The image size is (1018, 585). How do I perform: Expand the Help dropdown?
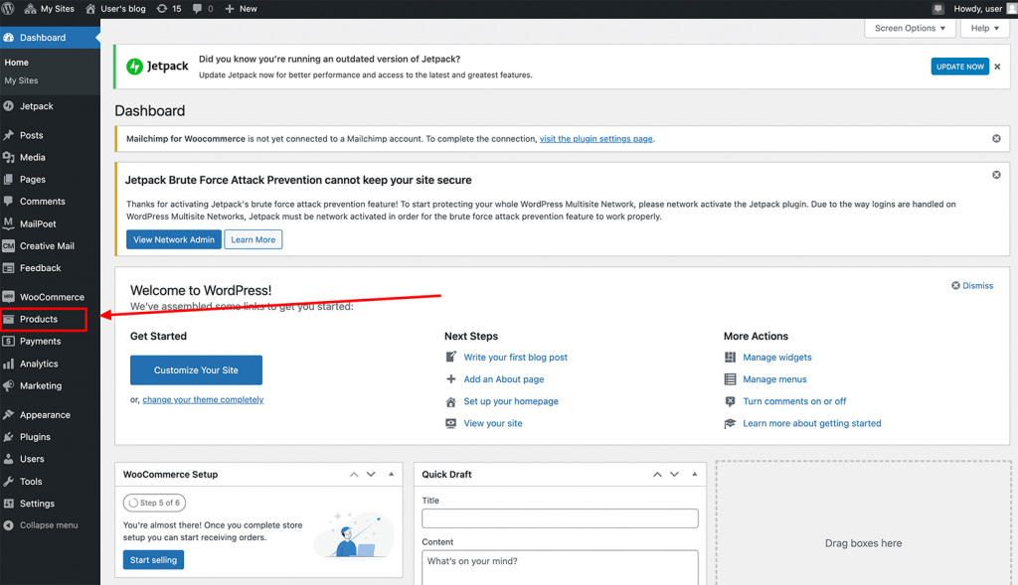coord(985,29)
